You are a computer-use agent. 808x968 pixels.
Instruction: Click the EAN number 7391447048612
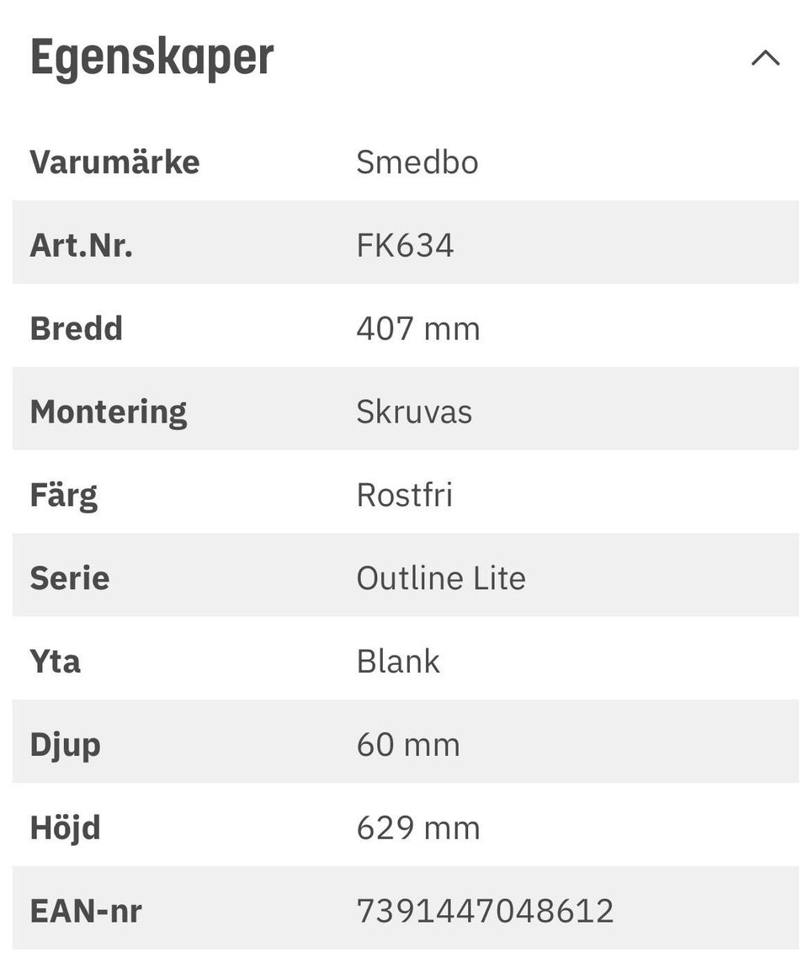(x=485, y=912)
